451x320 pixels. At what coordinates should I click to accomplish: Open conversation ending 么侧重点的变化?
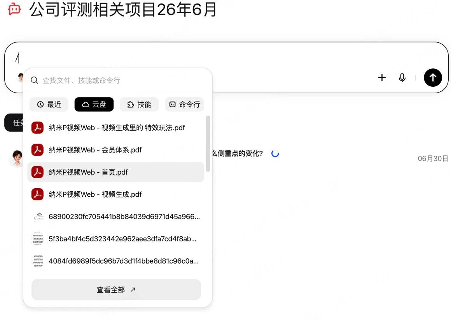238,153
